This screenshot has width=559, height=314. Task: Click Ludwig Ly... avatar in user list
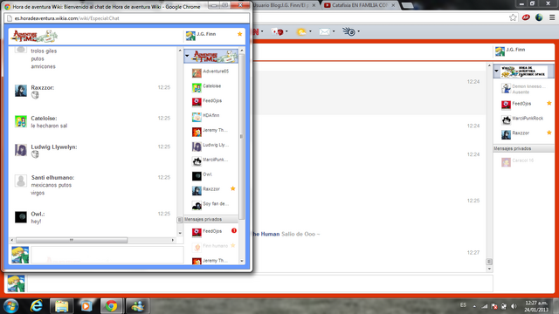(197, 147)
